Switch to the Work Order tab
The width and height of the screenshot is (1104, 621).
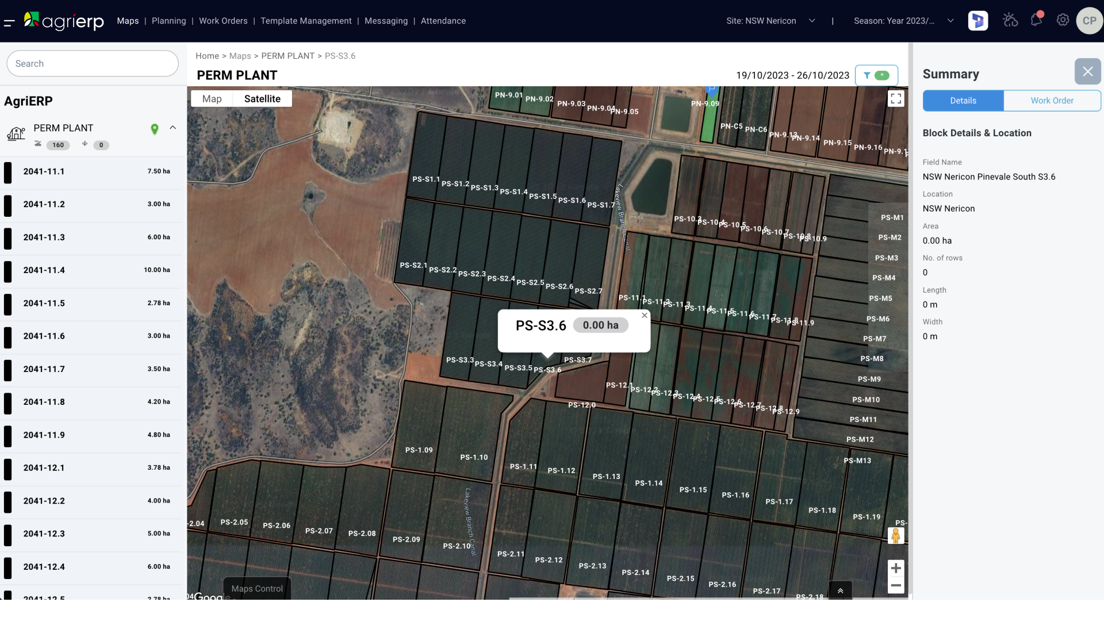[x=1052, y=100]
